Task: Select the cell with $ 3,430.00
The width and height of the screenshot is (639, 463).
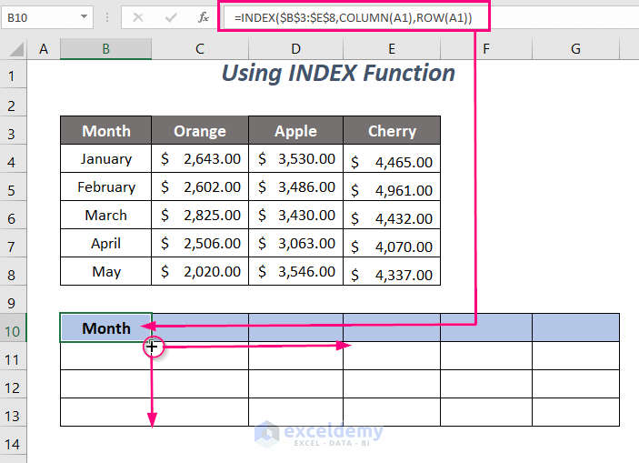Action: (295, 215)
